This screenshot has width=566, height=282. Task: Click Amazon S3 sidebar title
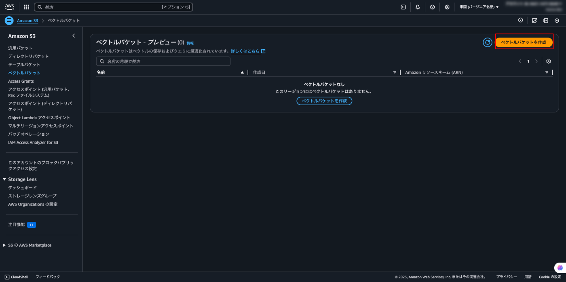coord(22,36)
